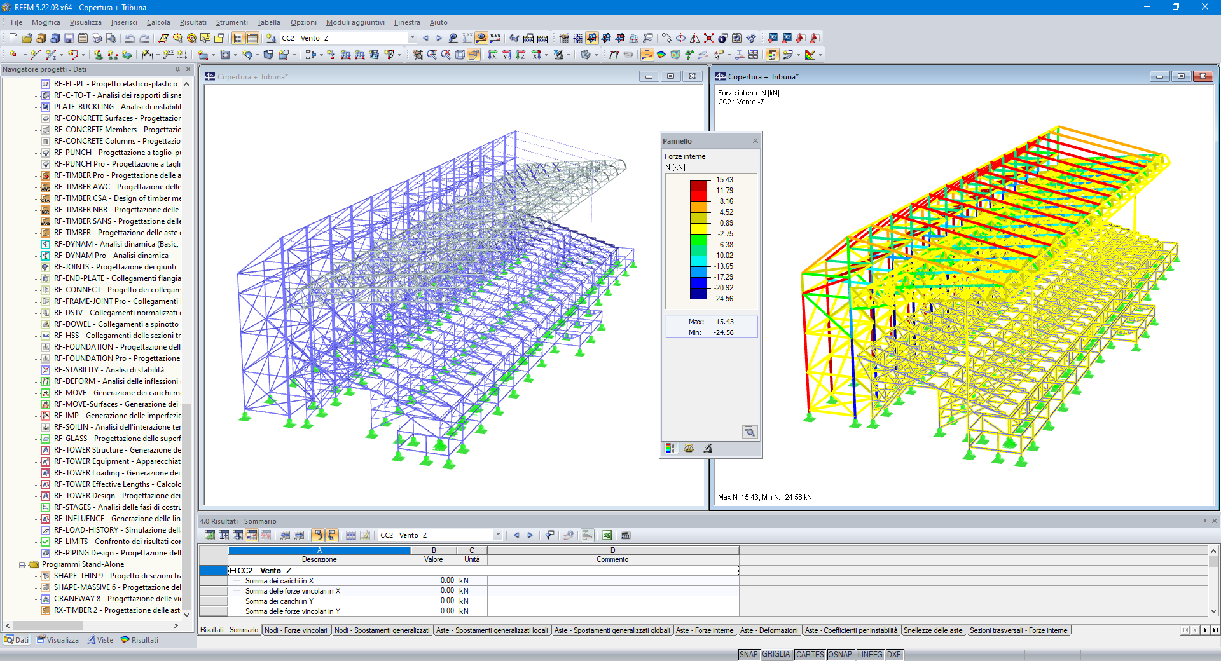The height and width of the screenshot is (661, 1221).
Task: Create a new model with the blank page icon
Action: pyautogui.click(x=13, y=38)
